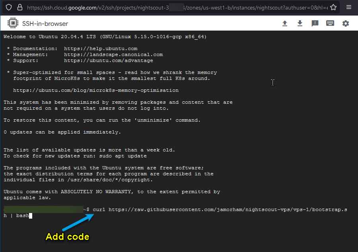
Task: Open the send feedback icon
Action: pos(315,23)
